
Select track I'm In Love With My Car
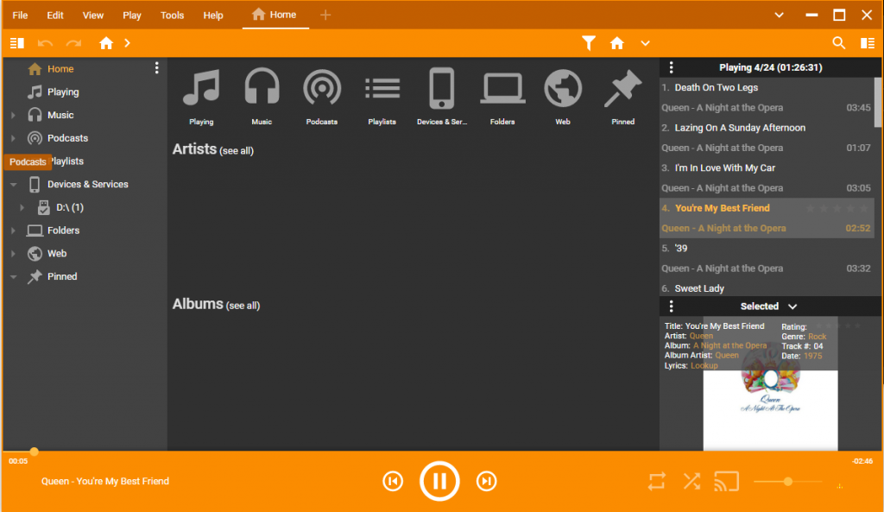pos(767,178)
